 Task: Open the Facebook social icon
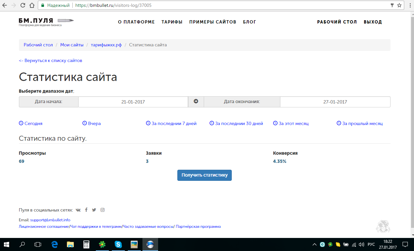click(86, 210)
